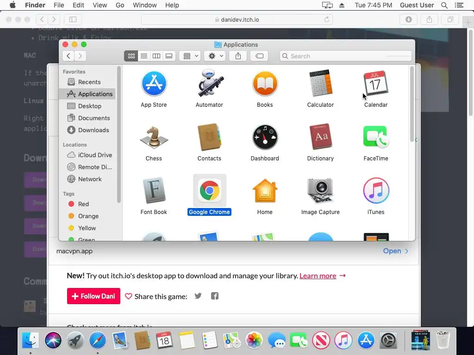Open the Edit menu

pyautogui.click(x=78, y=5)
